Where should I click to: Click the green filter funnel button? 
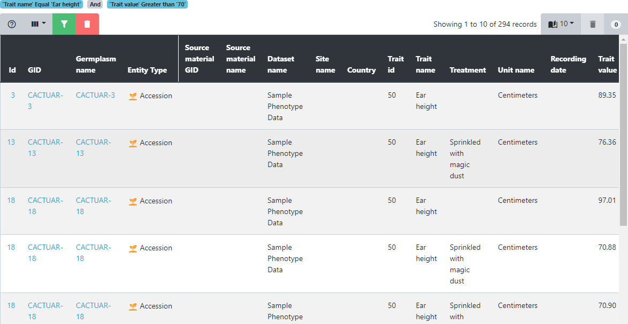point(64,24)
